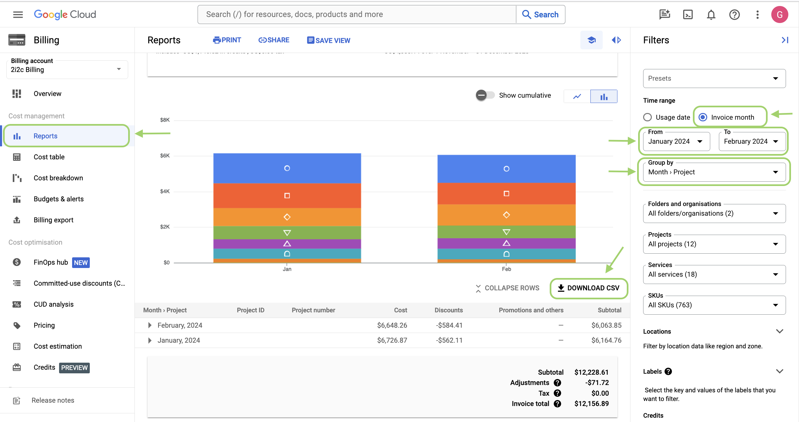Open Budgets & alerts page
This screenshot has width=799, height=422.
(x=59, y=199)
